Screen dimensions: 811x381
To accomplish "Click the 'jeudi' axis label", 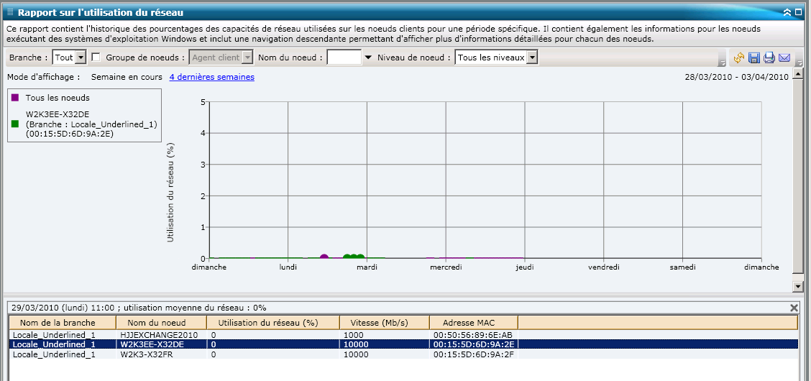I will pyautogui.click(x=524, y=267).
